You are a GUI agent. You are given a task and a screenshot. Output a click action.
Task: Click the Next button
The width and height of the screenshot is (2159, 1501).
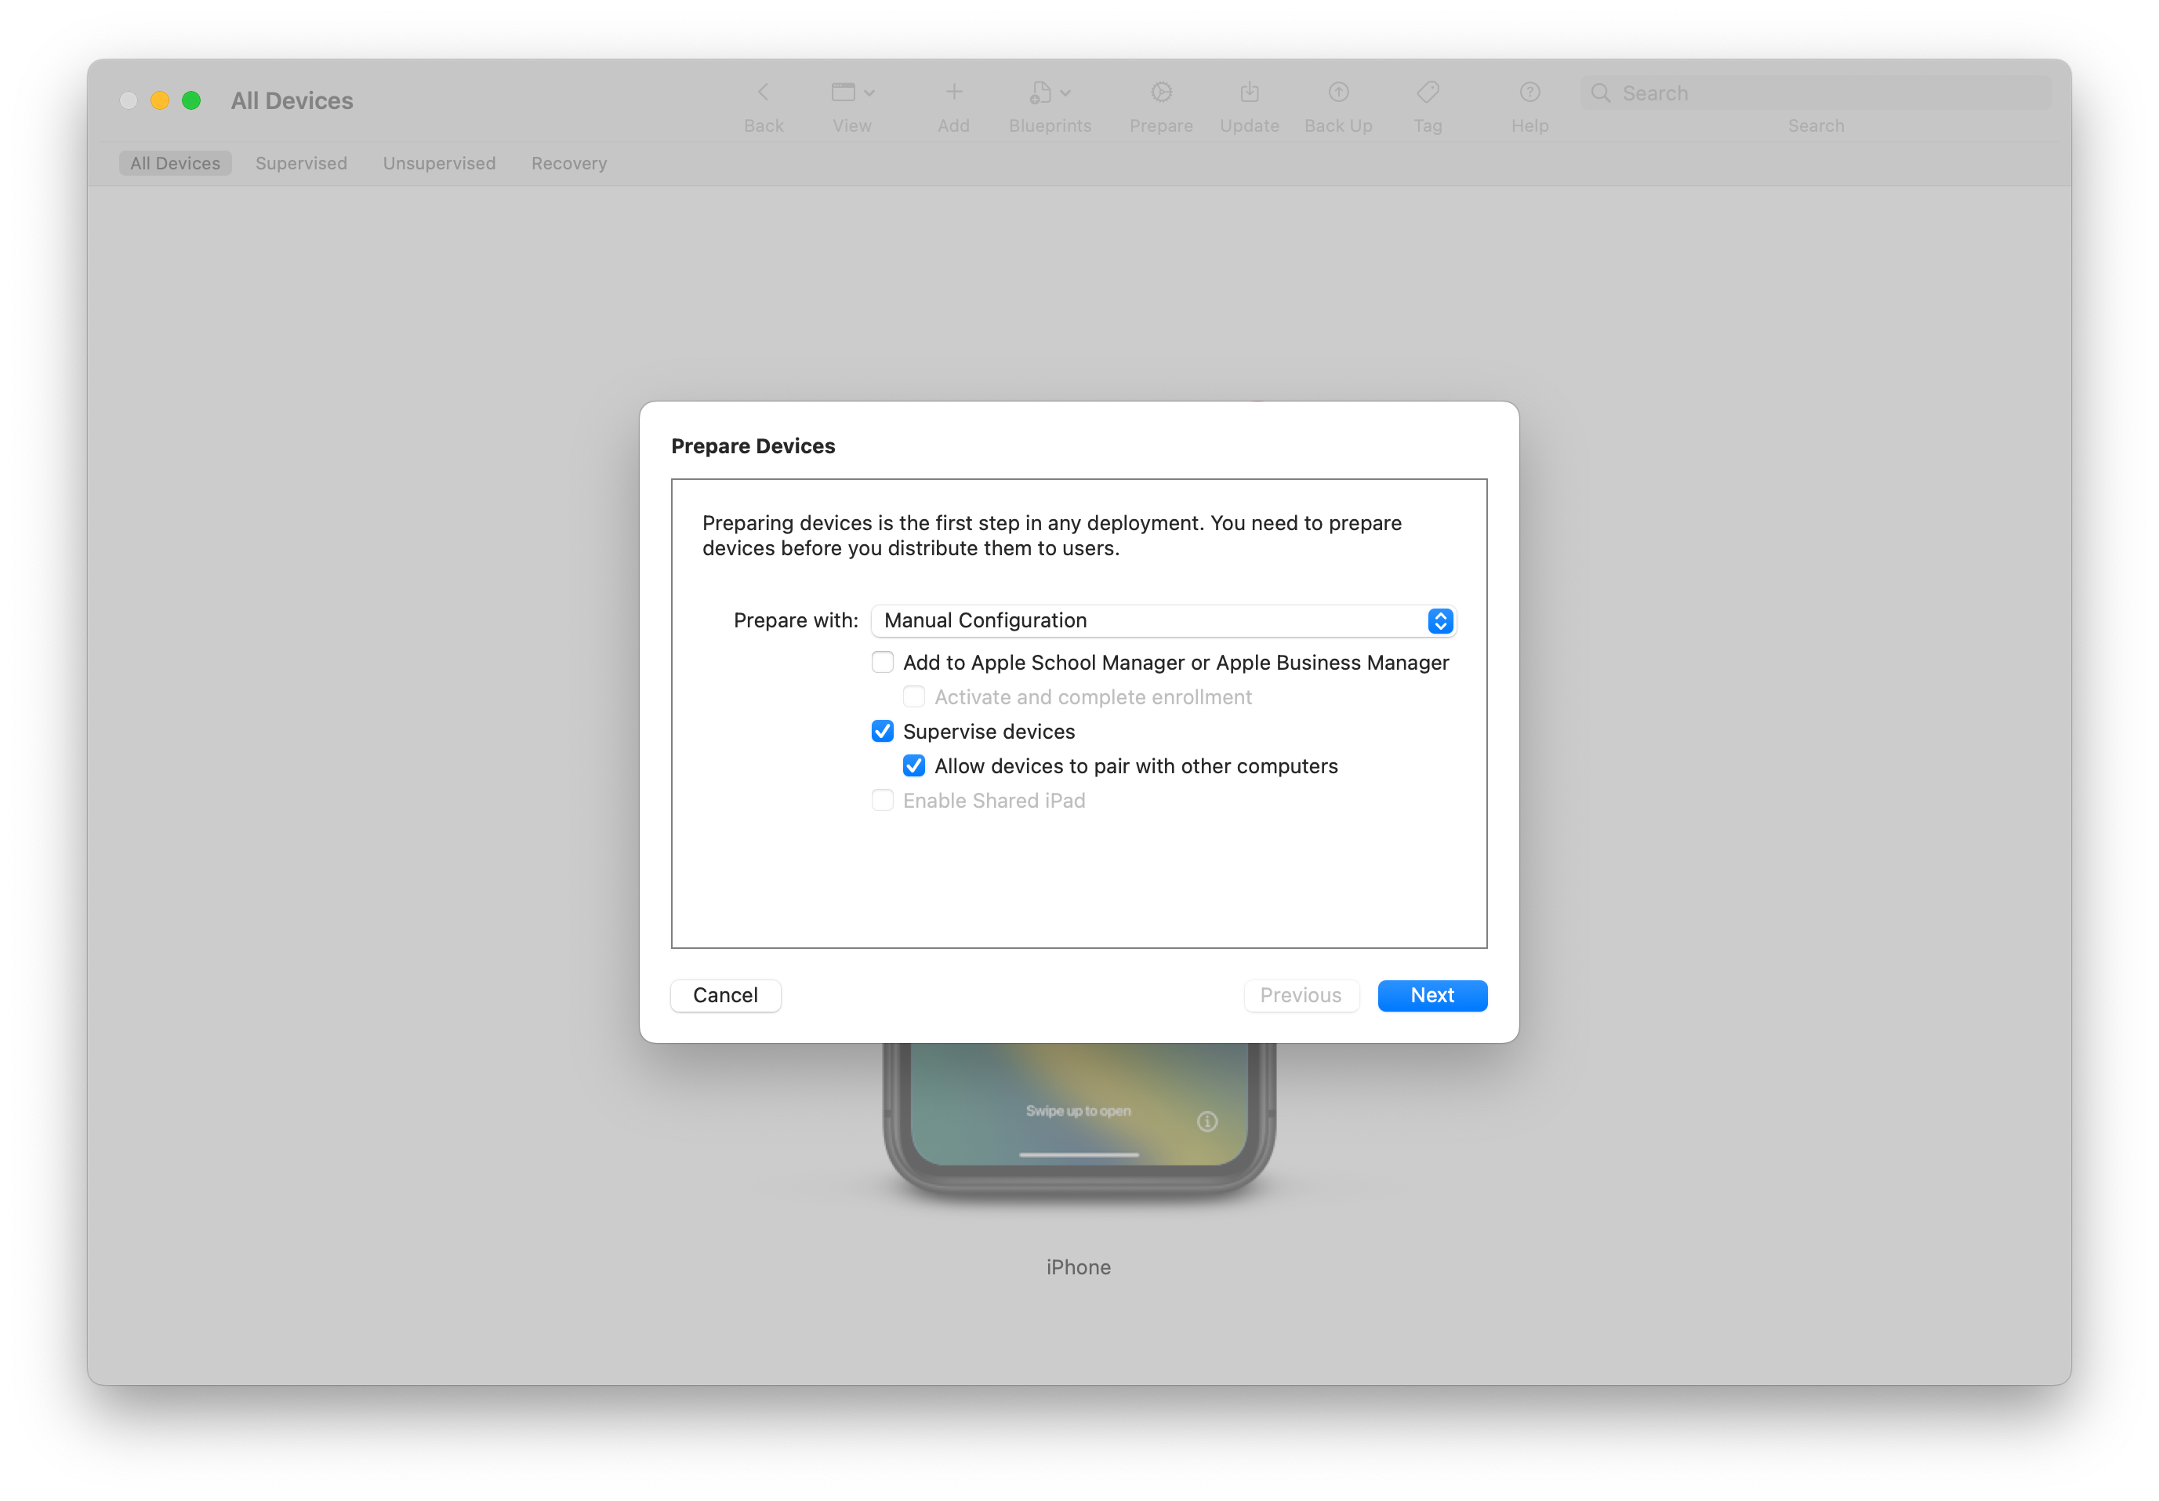point(1431,995)
